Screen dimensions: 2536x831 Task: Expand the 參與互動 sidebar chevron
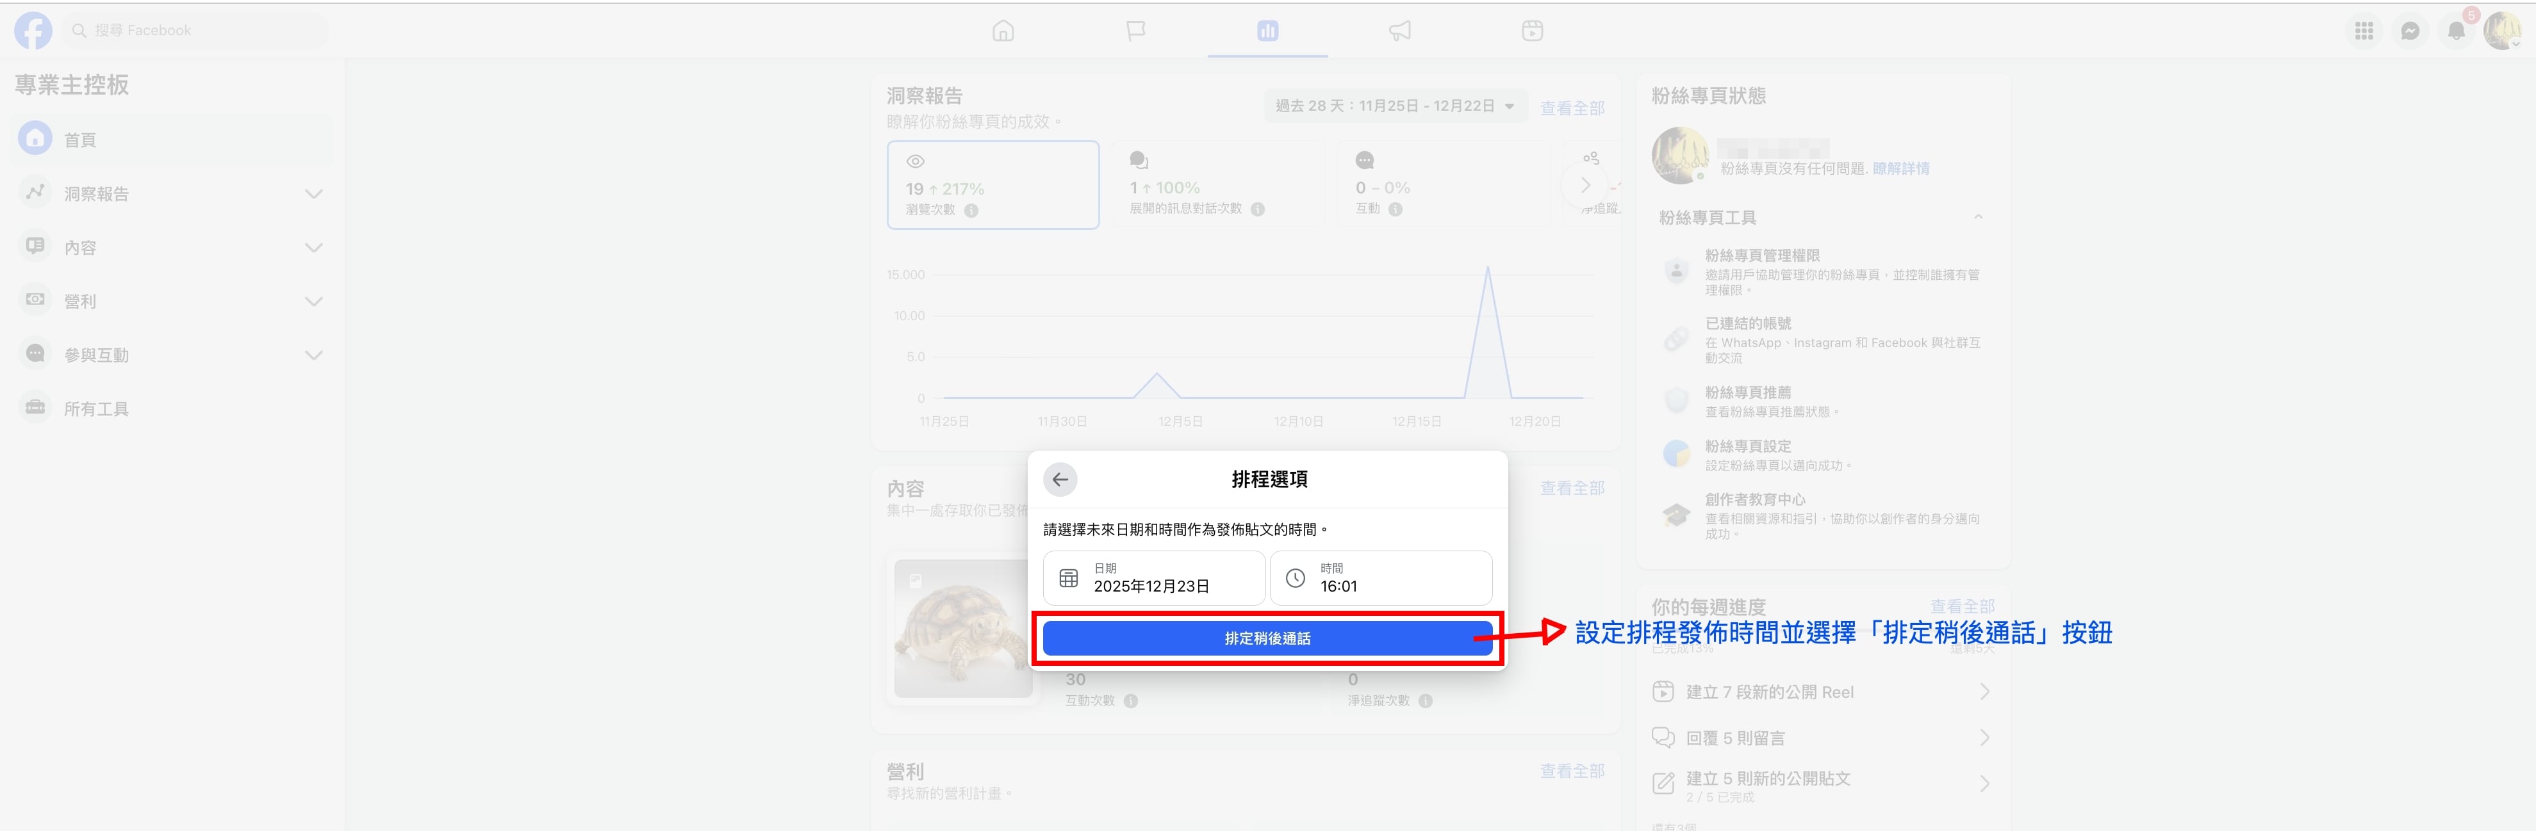314,355
